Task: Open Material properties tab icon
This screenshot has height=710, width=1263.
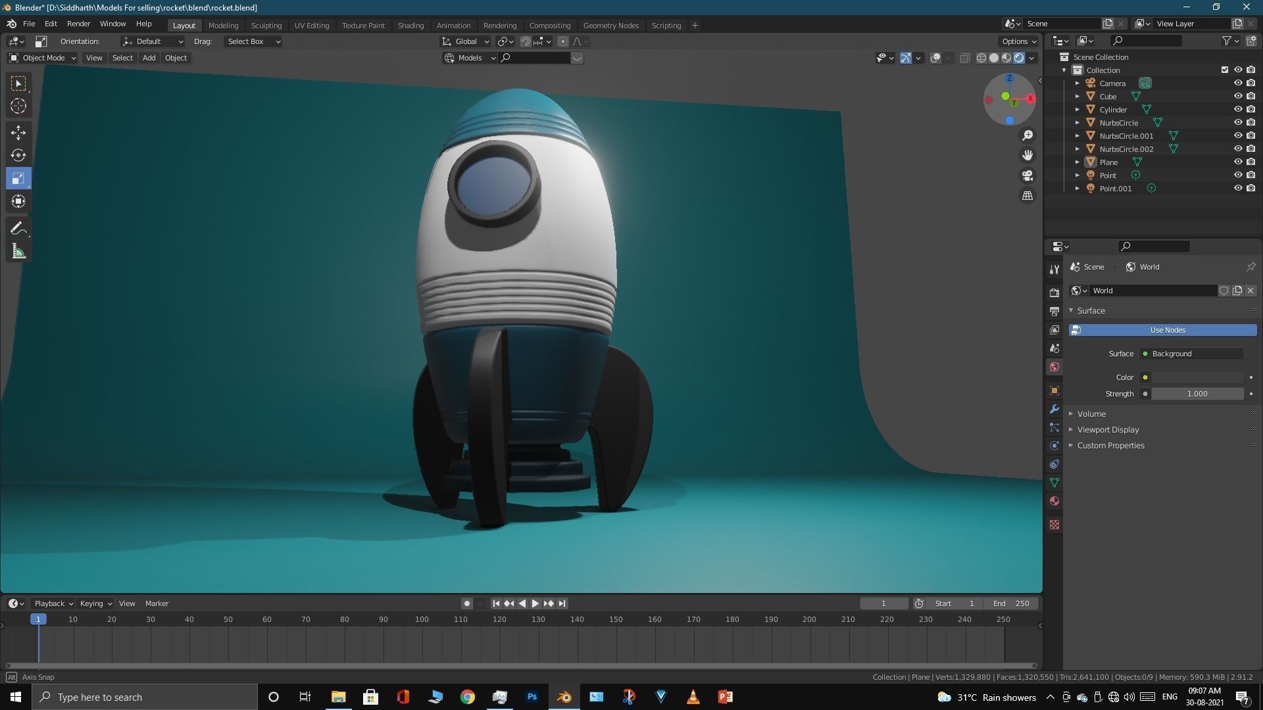Action: pos(1054,501)
